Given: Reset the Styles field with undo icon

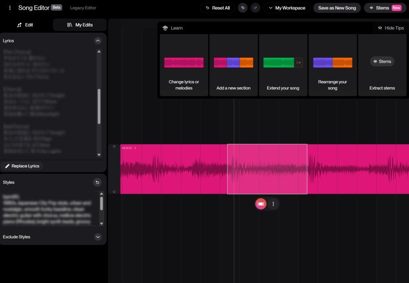Looking at the screenshot, I should click(x=97, y=182).
